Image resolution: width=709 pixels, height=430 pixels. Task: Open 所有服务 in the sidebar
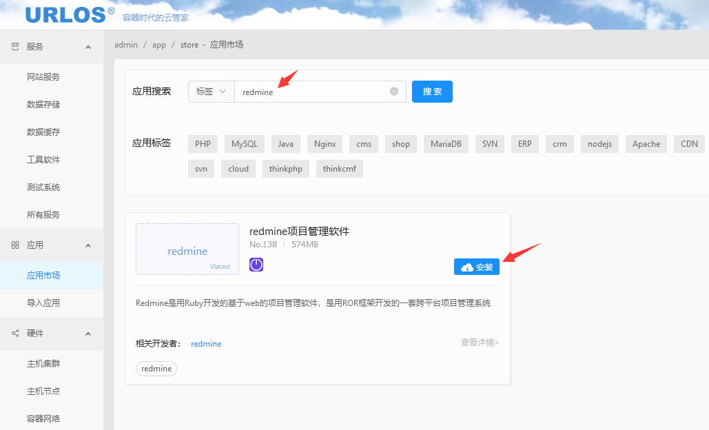pyautogui.click(x=43, y=215)
